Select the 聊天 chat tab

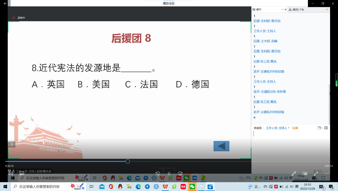(x=259, y=10)
